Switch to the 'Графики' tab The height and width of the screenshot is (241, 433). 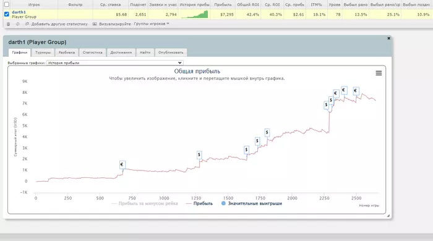coord(20,53)
